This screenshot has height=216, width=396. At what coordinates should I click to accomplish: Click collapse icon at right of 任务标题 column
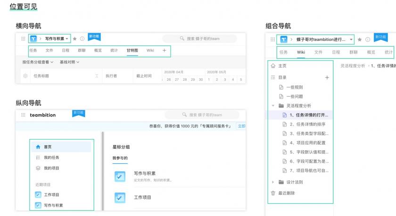pyautogui.click(x=97, y=76)
